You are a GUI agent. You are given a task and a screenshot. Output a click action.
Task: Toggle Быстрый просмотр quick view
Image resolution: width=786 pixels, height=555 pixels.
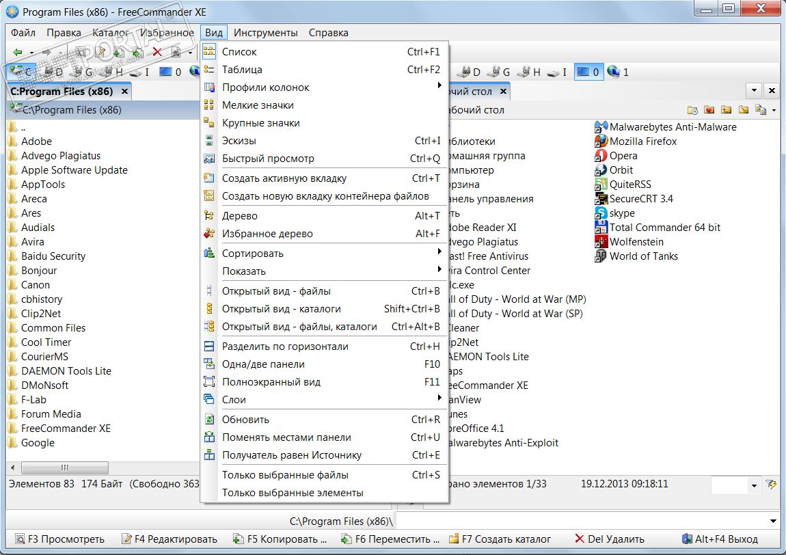point(324,159)
